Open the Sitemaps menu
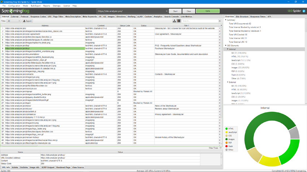The image size is (307, 172). tap(57, 6)
